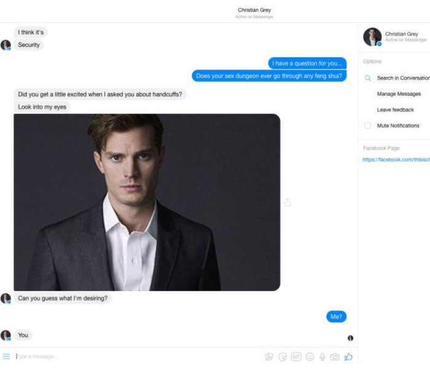
Task: Send a thumbs-up like
Action: pyautogui.click(x=348, y=357)
